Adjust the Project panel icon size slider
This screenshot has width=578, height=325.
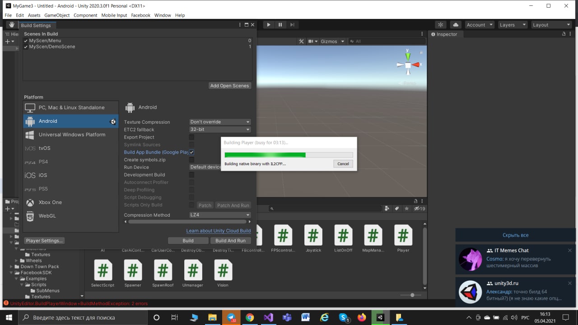click(x=412, y=295)
